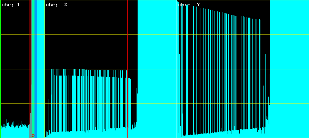Click the red vertical line in the chr 1 panel
This screenshot has height=138, width=309.
(x=28, y=52)
